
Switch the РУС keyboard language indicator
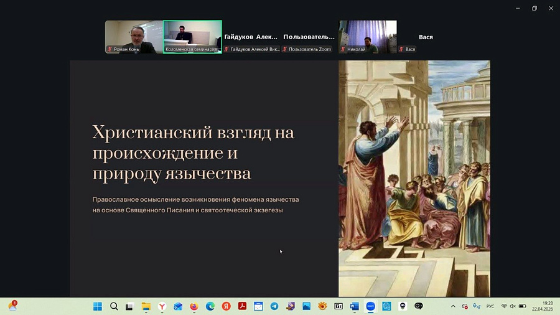click(x=490, y=306)
